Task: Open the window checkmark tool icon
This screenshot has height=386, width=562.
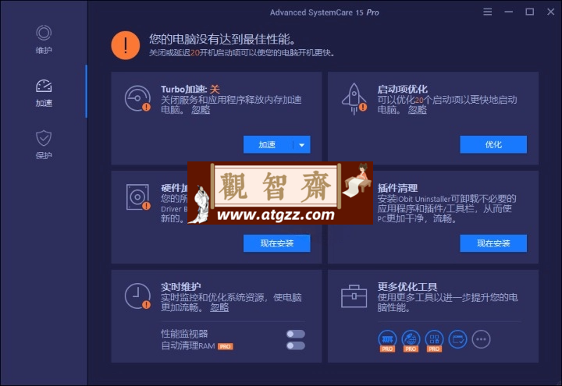Action: point(457,339)
